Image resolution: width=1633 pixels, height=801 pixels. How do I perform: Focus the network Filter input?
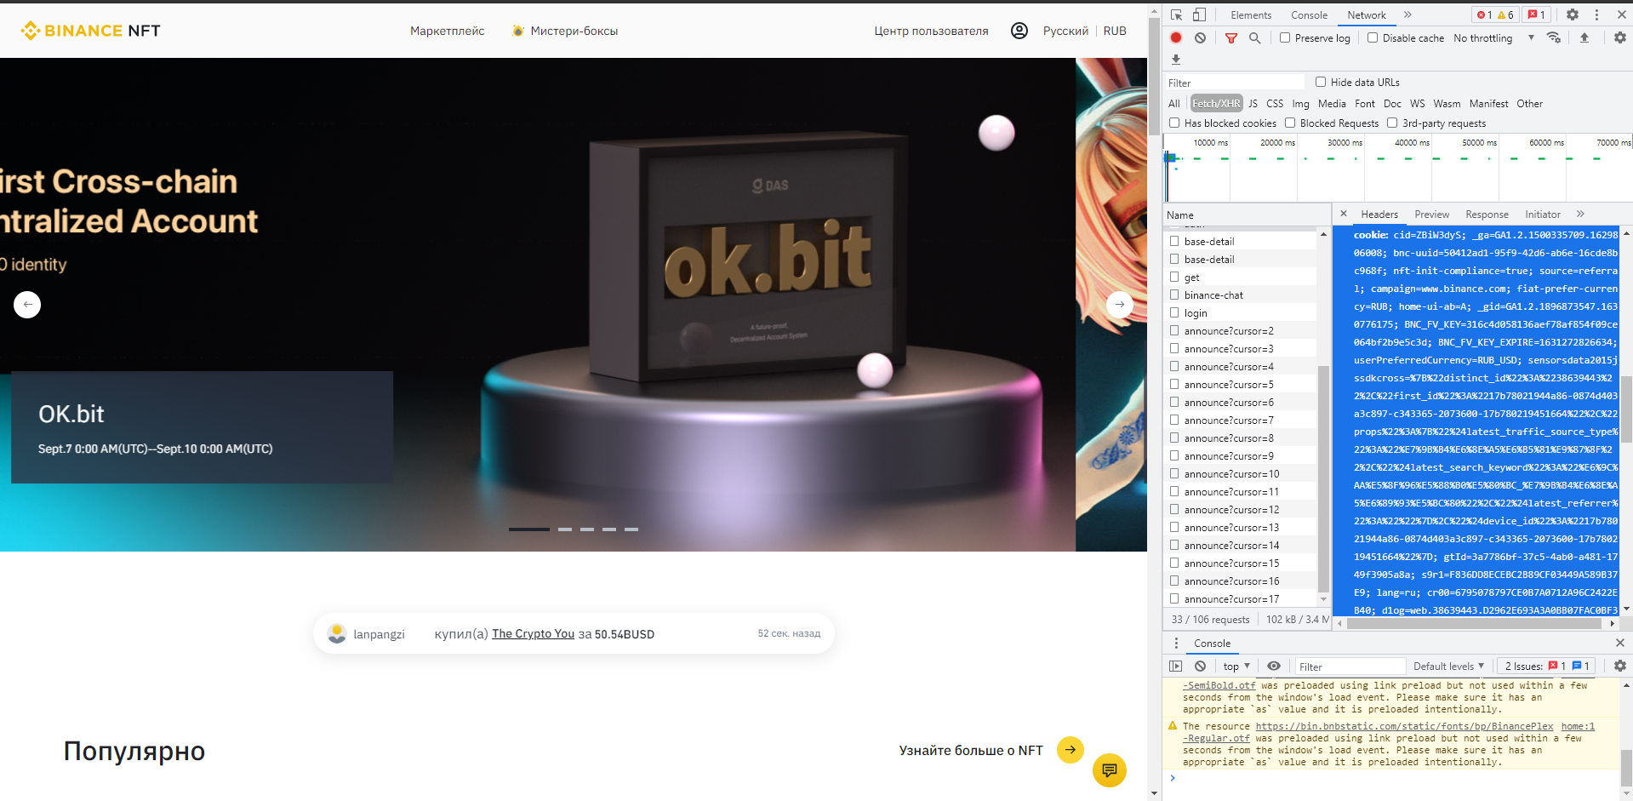point(1236,82)
